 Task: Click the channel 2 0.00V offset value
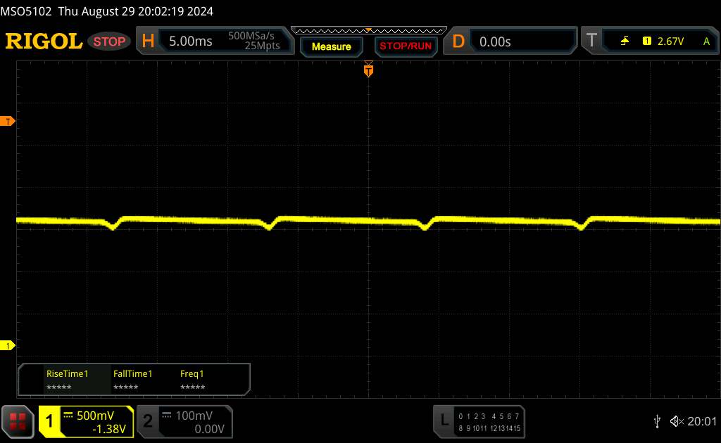point(209,429)
